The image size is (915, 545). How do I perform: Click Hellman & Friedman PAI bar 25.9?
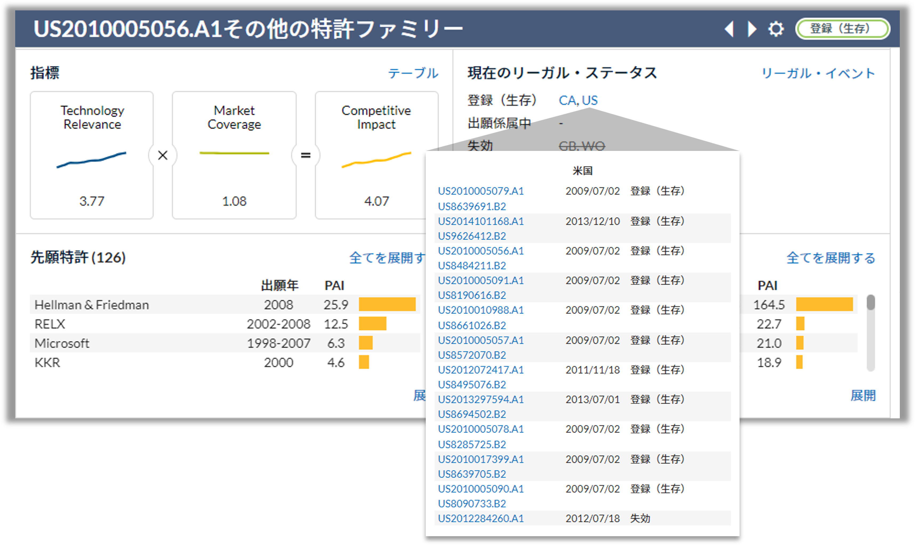[x=387, y=304]
